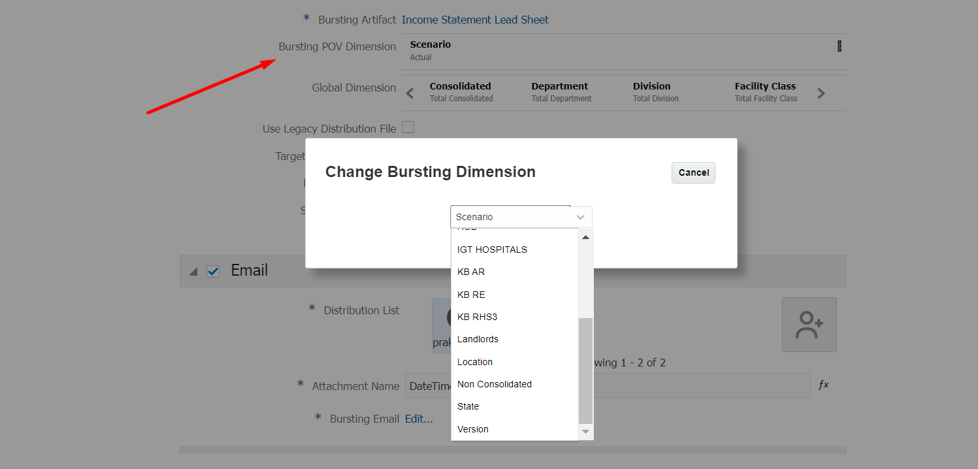The image size is (978, 469).
Task: Enable Use Legacy Distribution File checkbox
Action: (x=408, y=127)
